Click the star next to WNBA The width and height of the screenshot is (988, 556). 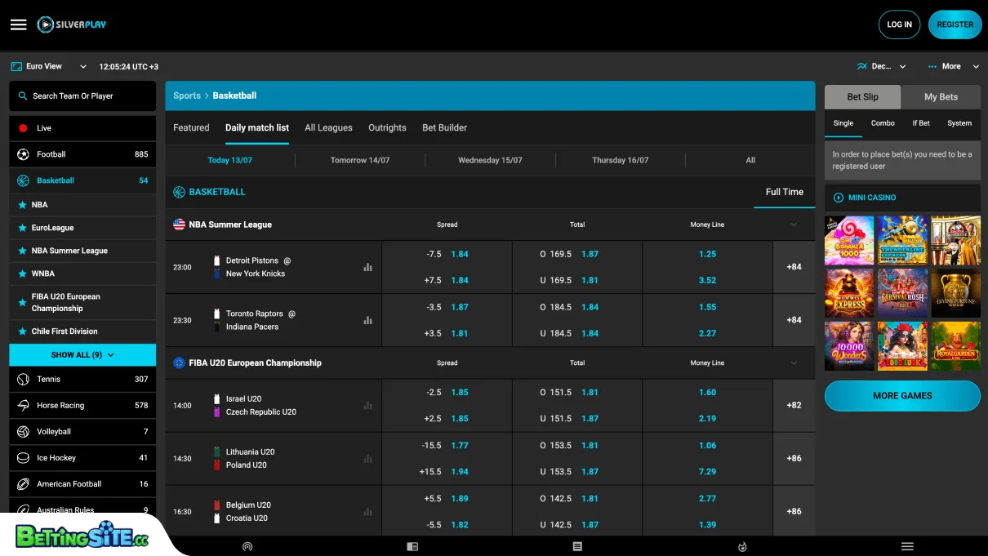coord(22,274)
